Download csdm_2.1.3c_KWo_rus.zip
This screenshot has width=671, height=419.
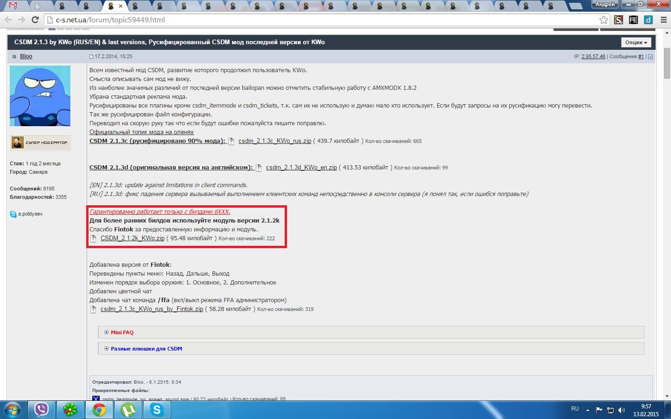(x=275, y=141)
